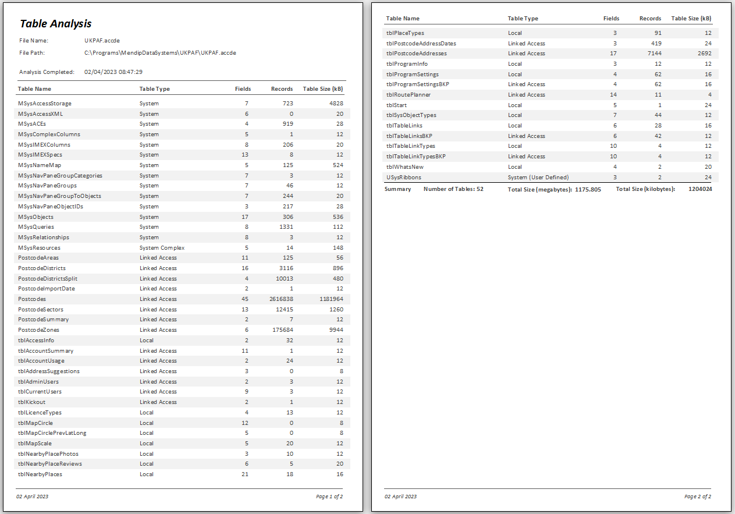Click the 'Records' header on page 1

282,89
